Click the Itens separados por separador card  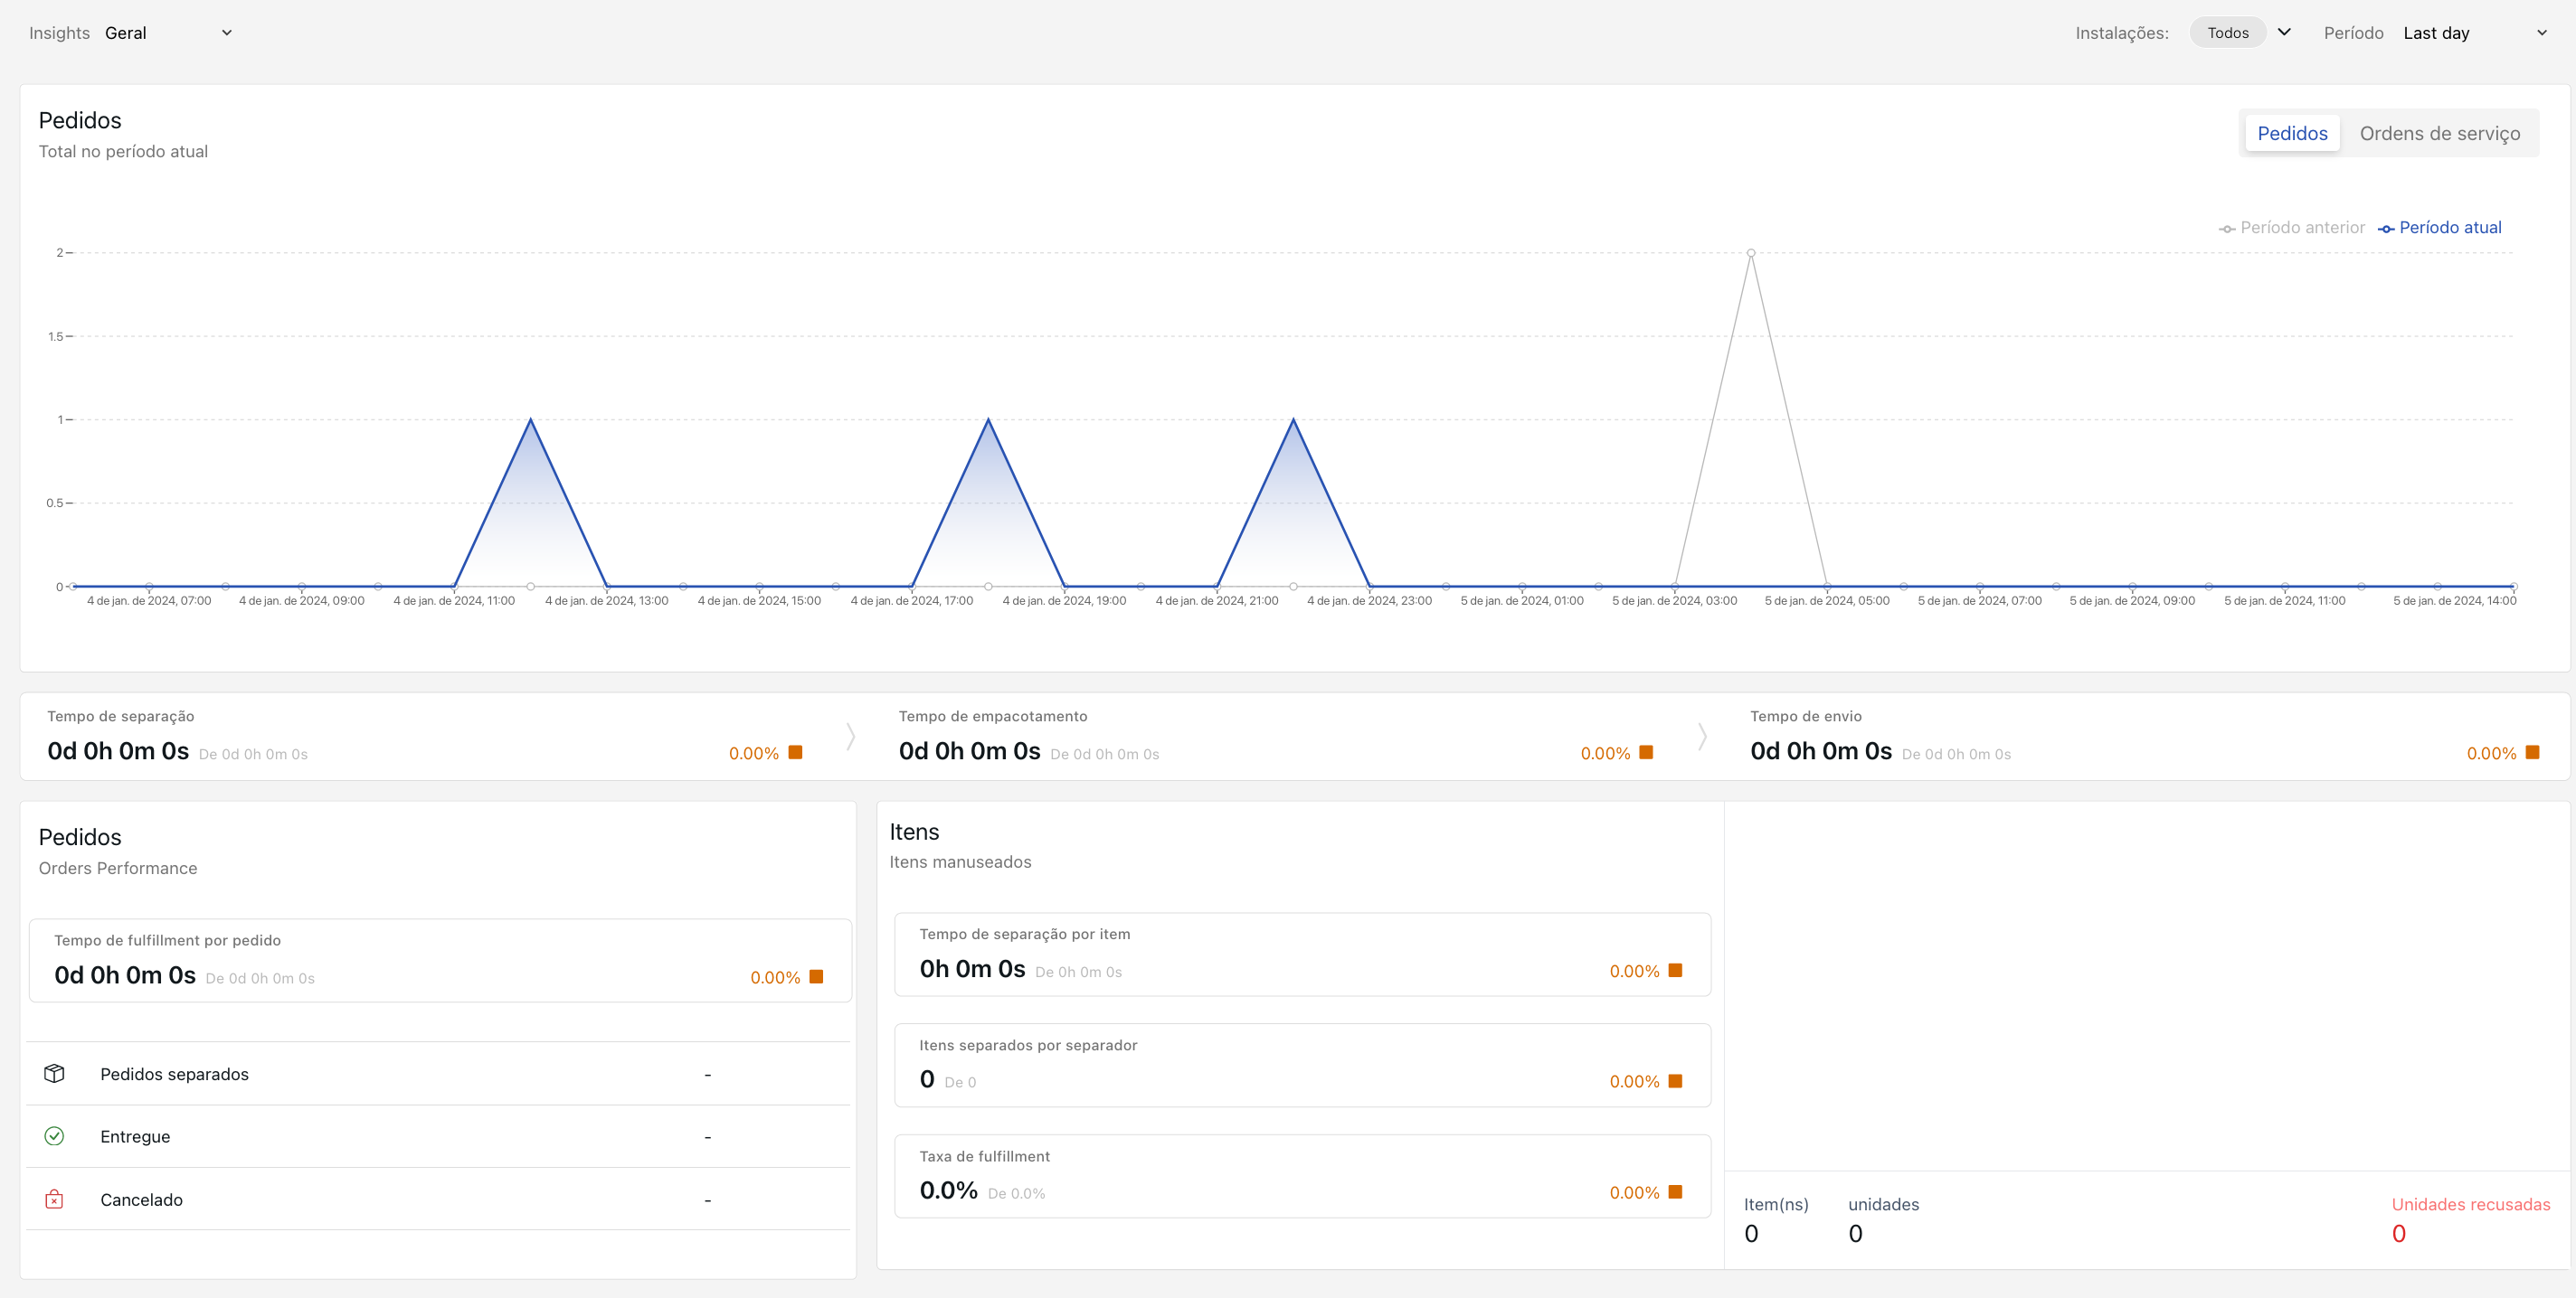tap(1302, 1065)
